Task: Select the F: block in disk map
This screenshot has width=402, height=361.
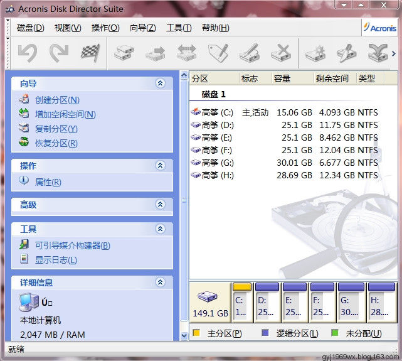Action: point(322,303)
